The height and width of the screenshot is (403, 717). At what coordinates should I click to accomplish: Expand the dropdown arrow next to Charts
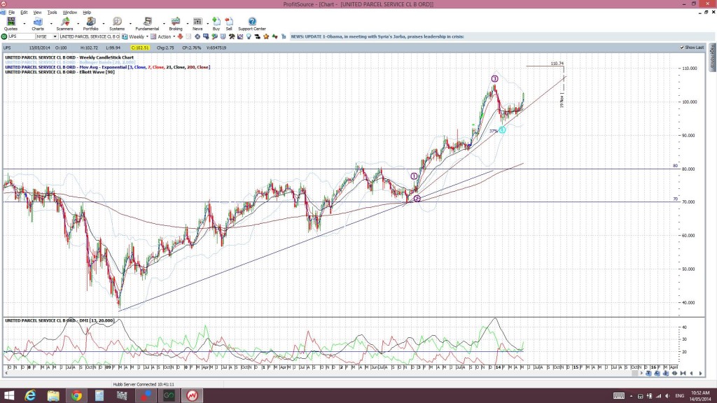tap(50, 23)
